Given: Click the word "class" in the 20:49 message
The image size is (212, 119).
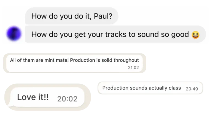Looking at the screenshot, I should (x=175, y=88).
